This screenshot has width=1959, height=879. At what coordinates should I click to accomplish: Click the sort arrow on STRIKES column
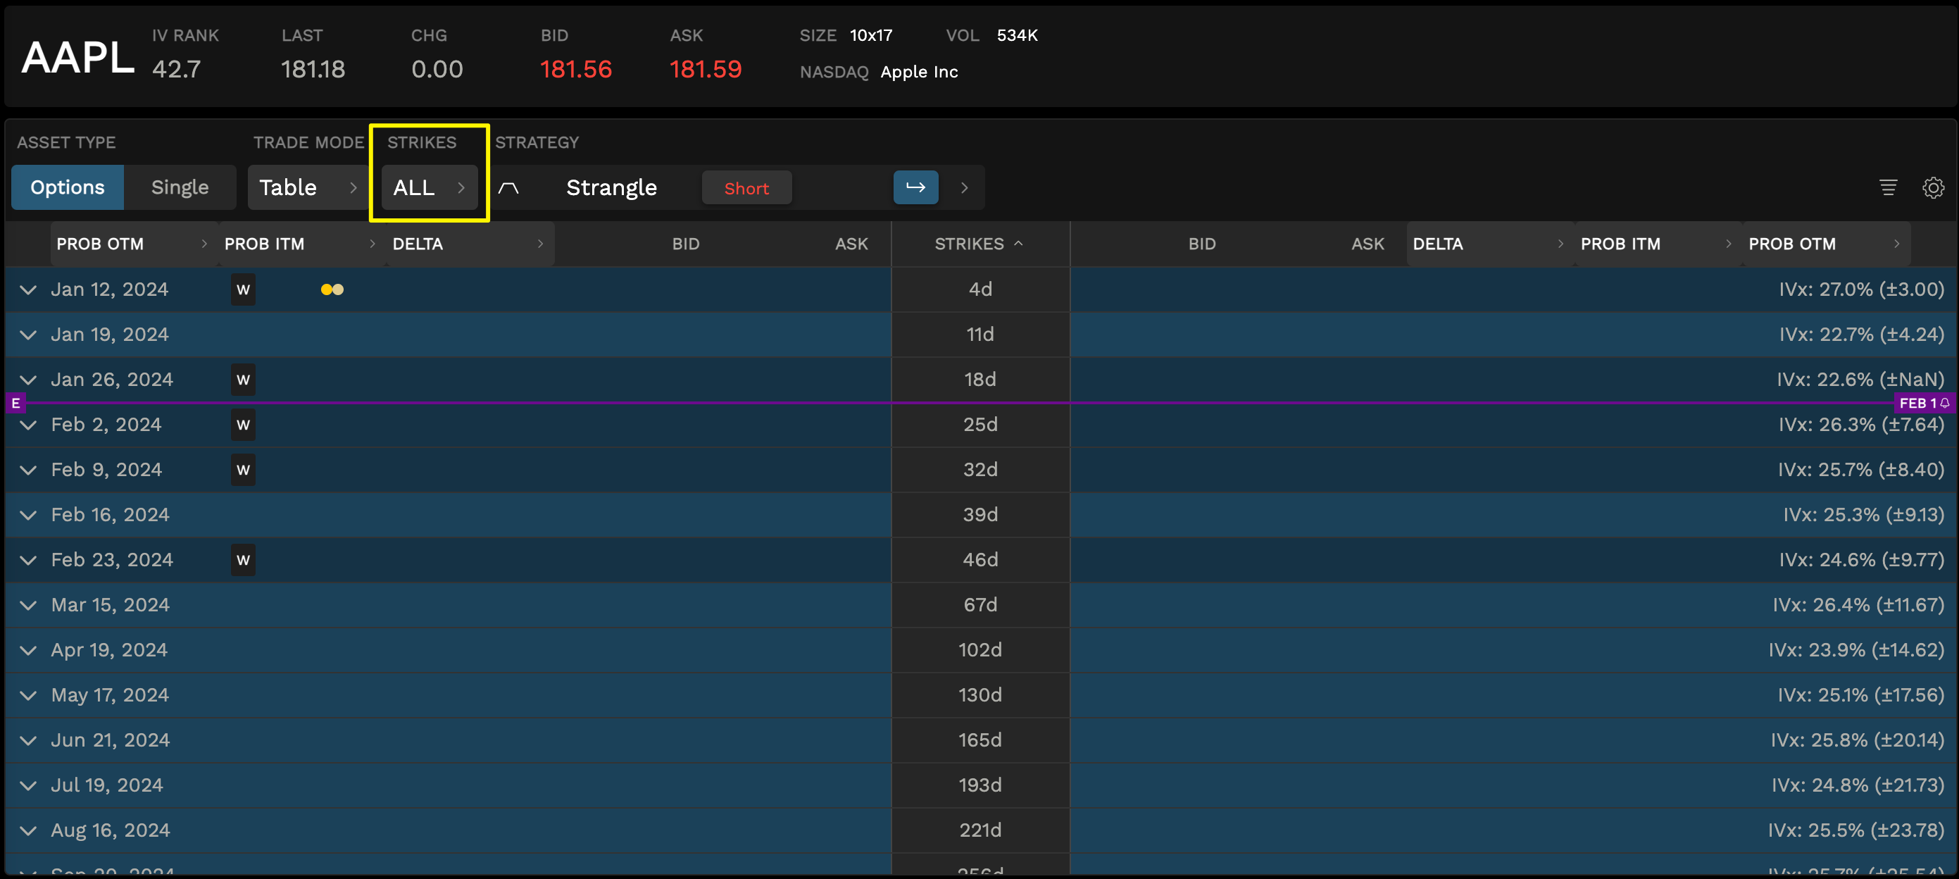click(x=1019, y=243)
